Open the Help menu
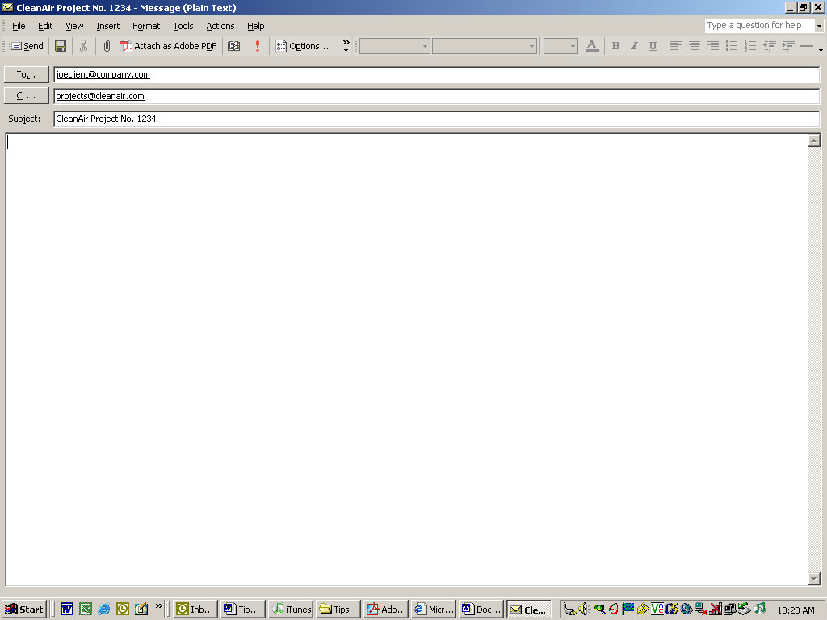827x620 pixels. 256,26
